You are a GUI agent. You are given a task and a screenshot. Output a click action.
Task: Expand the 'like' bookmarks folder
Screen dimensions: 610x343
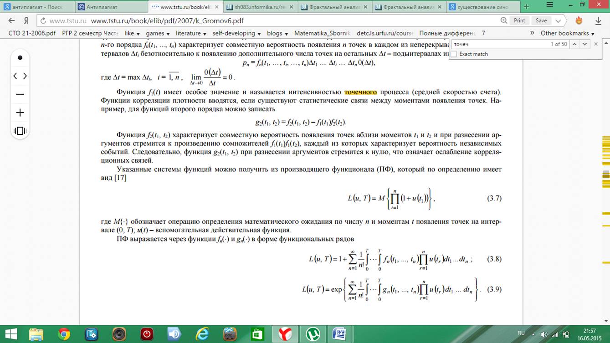132,33
